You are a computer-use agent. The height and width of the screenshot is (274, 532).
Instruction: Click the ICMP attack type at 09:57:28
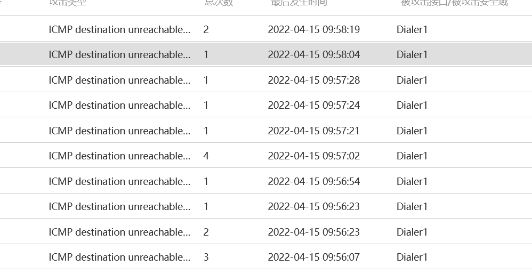119,80
